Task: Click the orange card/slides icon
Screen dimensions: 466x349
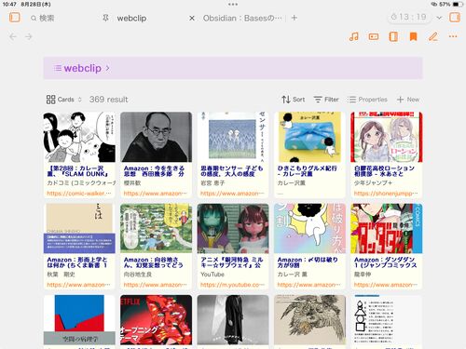Action: pyautogui.click(x=374, y=37)
